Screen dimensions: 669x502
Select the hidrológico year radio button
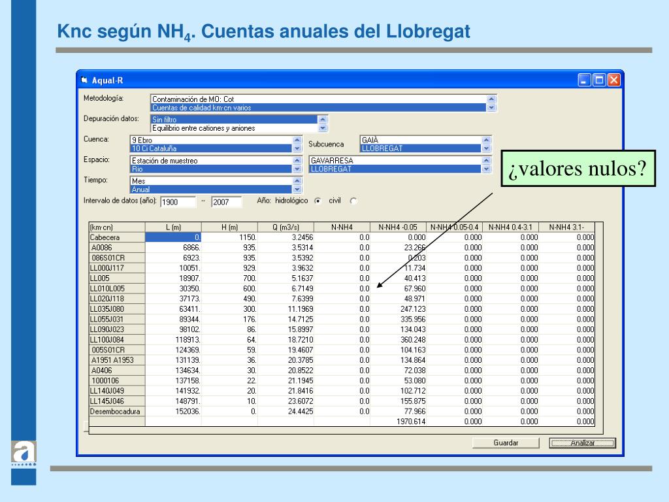(x=318, y=201)
